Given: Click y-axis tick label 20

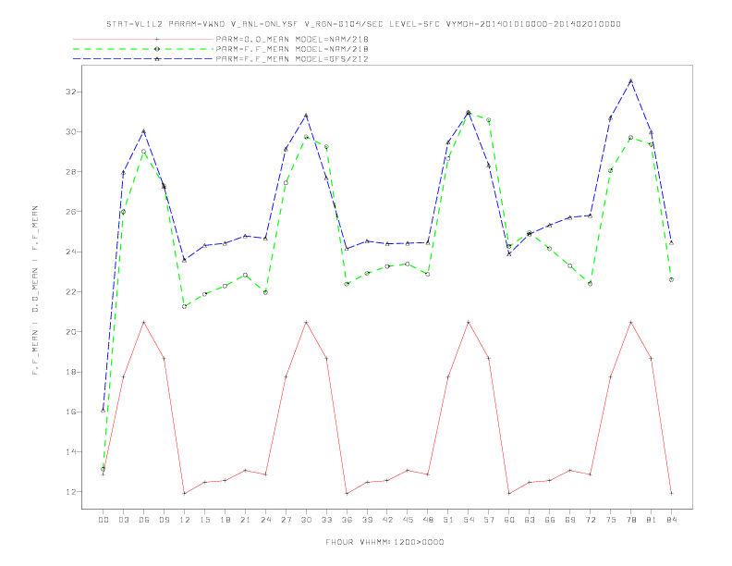Looking at the screenshot, I should pos(70,332).
